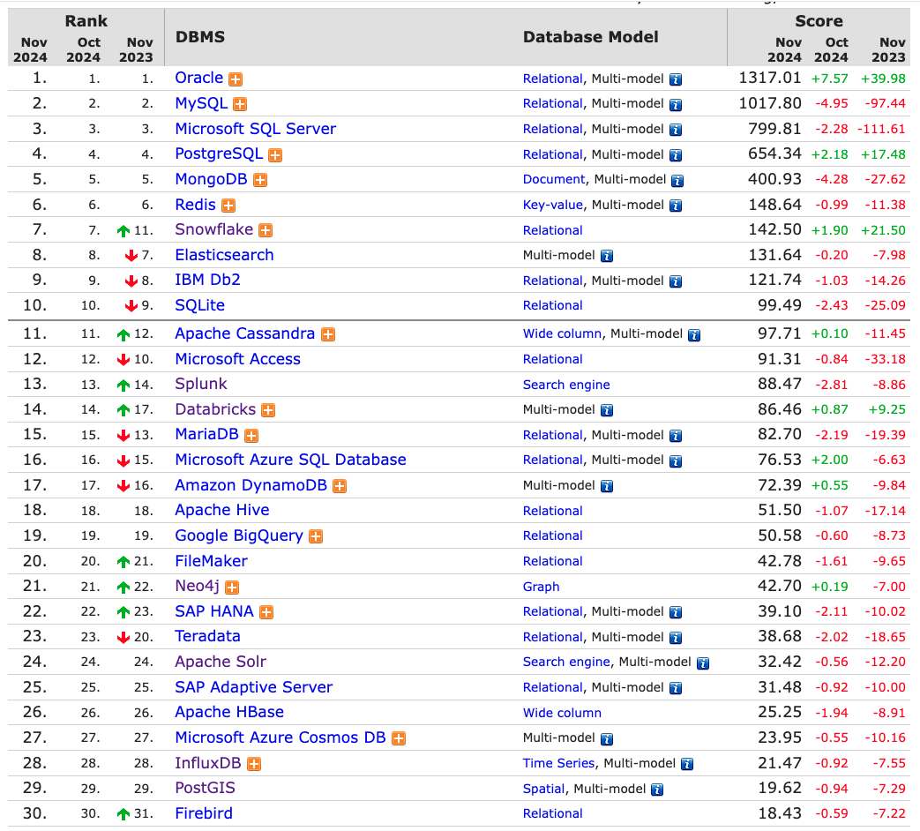Open the PostgreSQL DBMS link
920x831 pixels.
(218, 154)
